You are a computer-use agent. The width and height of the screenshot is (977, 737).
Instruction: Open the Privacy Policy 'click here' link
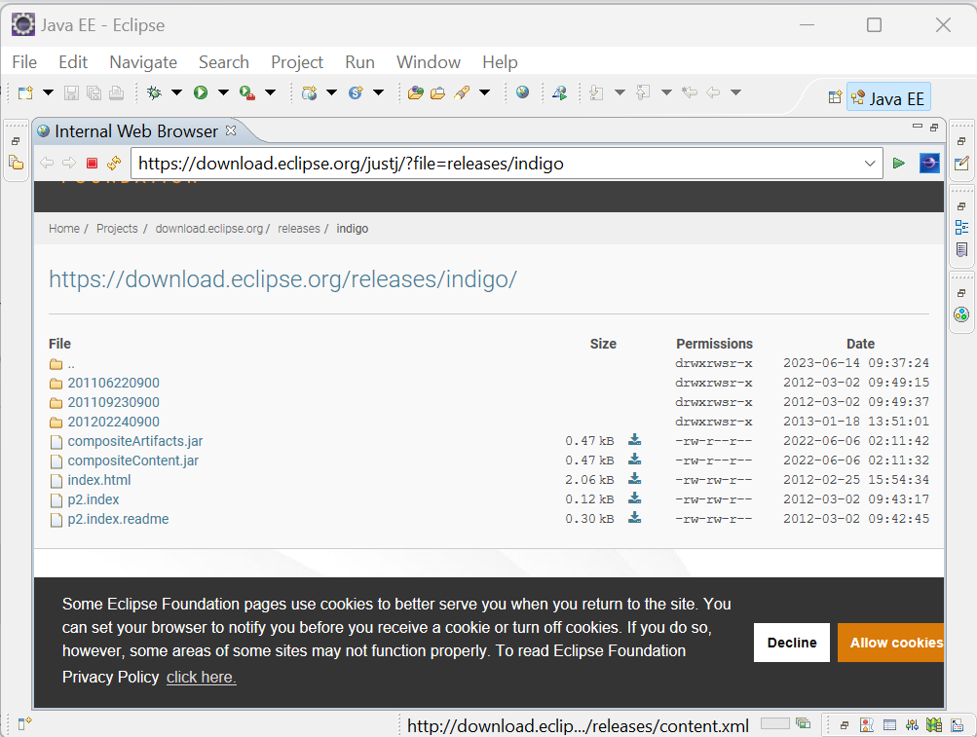[201, 678]
